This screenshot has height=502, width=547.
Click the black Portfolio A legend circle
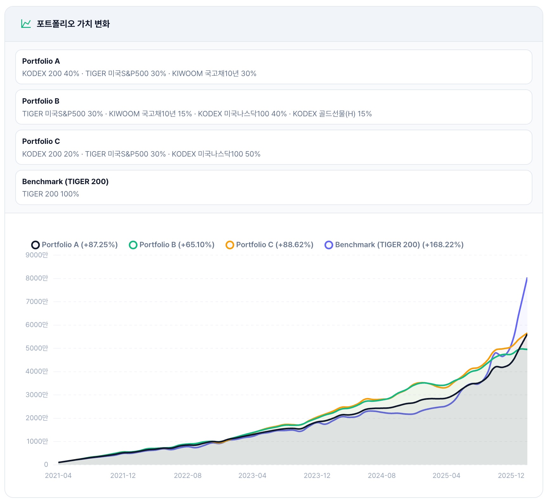tap(35, 245)
